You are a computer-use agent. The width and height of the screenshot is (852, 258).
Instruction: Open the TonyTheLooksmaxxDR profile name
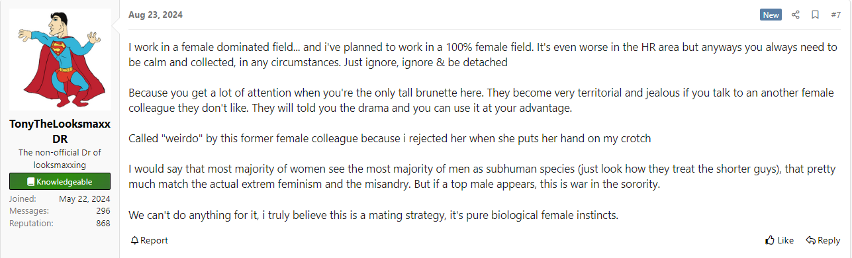(x=60, y=132)
